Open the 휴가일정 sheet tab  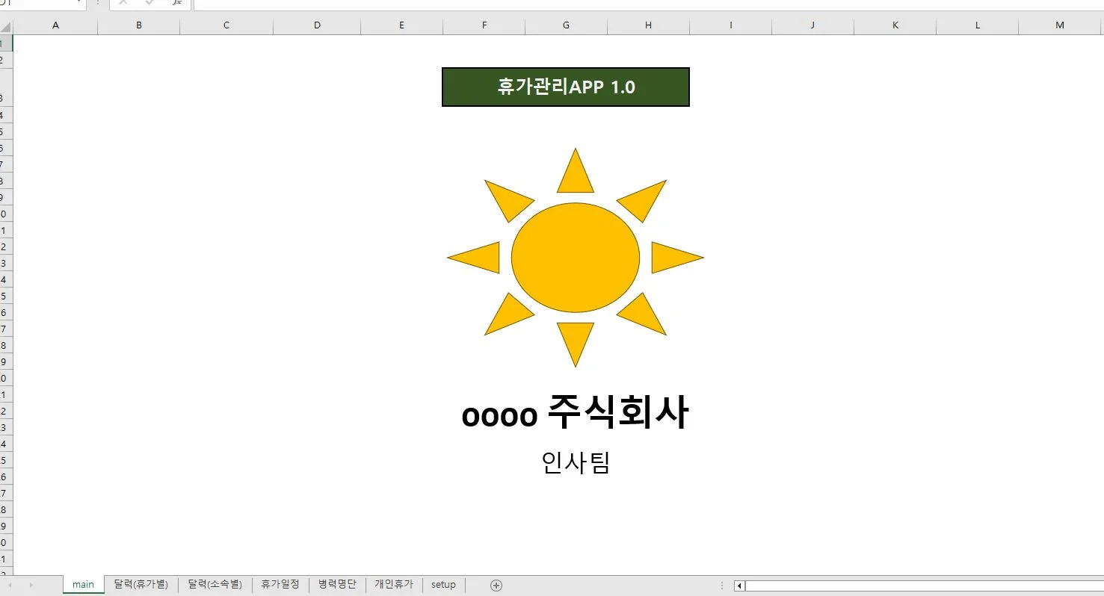(x=280, y=585)
